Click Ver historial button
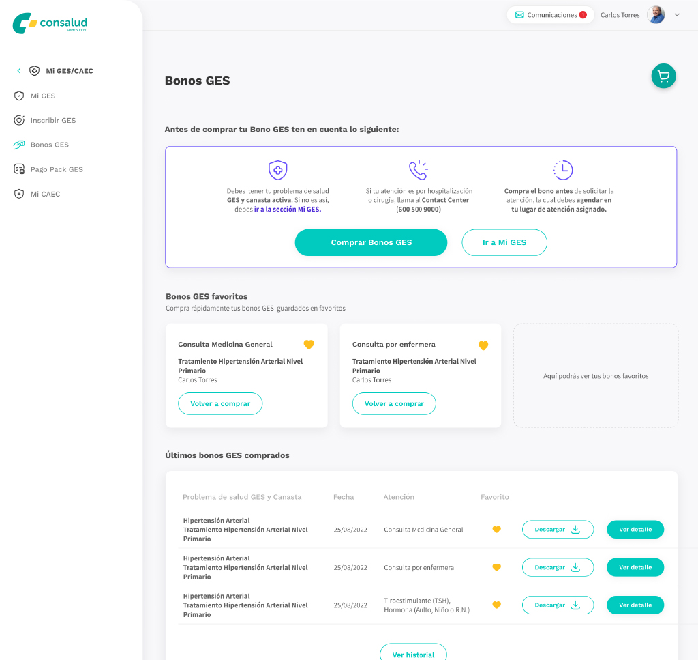This screenshot has height=660, width=698. [x=413, y=654]
